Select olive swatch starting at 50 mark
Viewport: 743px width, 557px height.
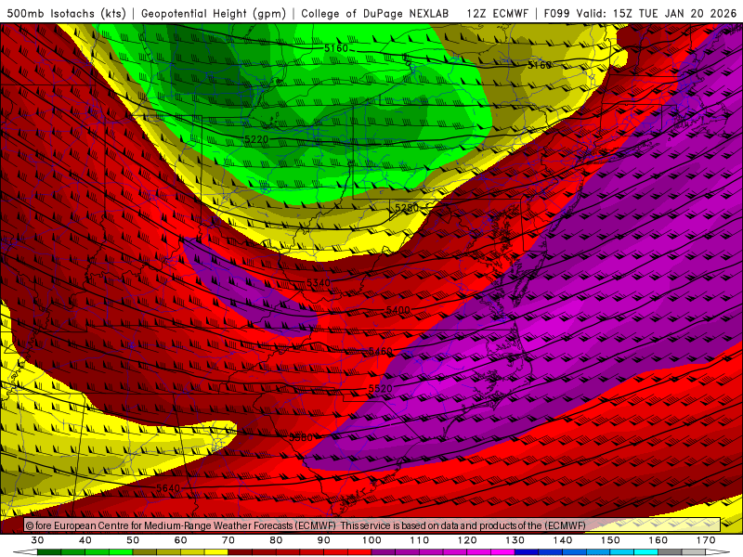[145, 551]
